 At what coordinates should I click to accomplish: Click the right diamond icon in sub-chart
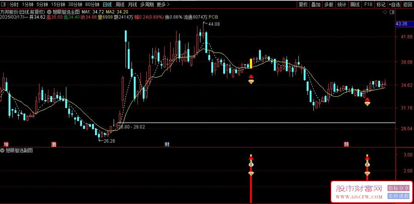pos(367,173)
